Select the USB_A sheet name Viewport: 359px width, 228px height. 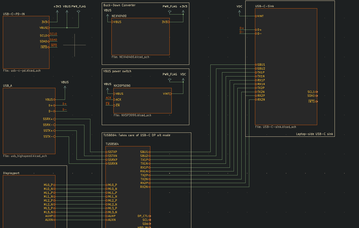[x=8, y=86]
